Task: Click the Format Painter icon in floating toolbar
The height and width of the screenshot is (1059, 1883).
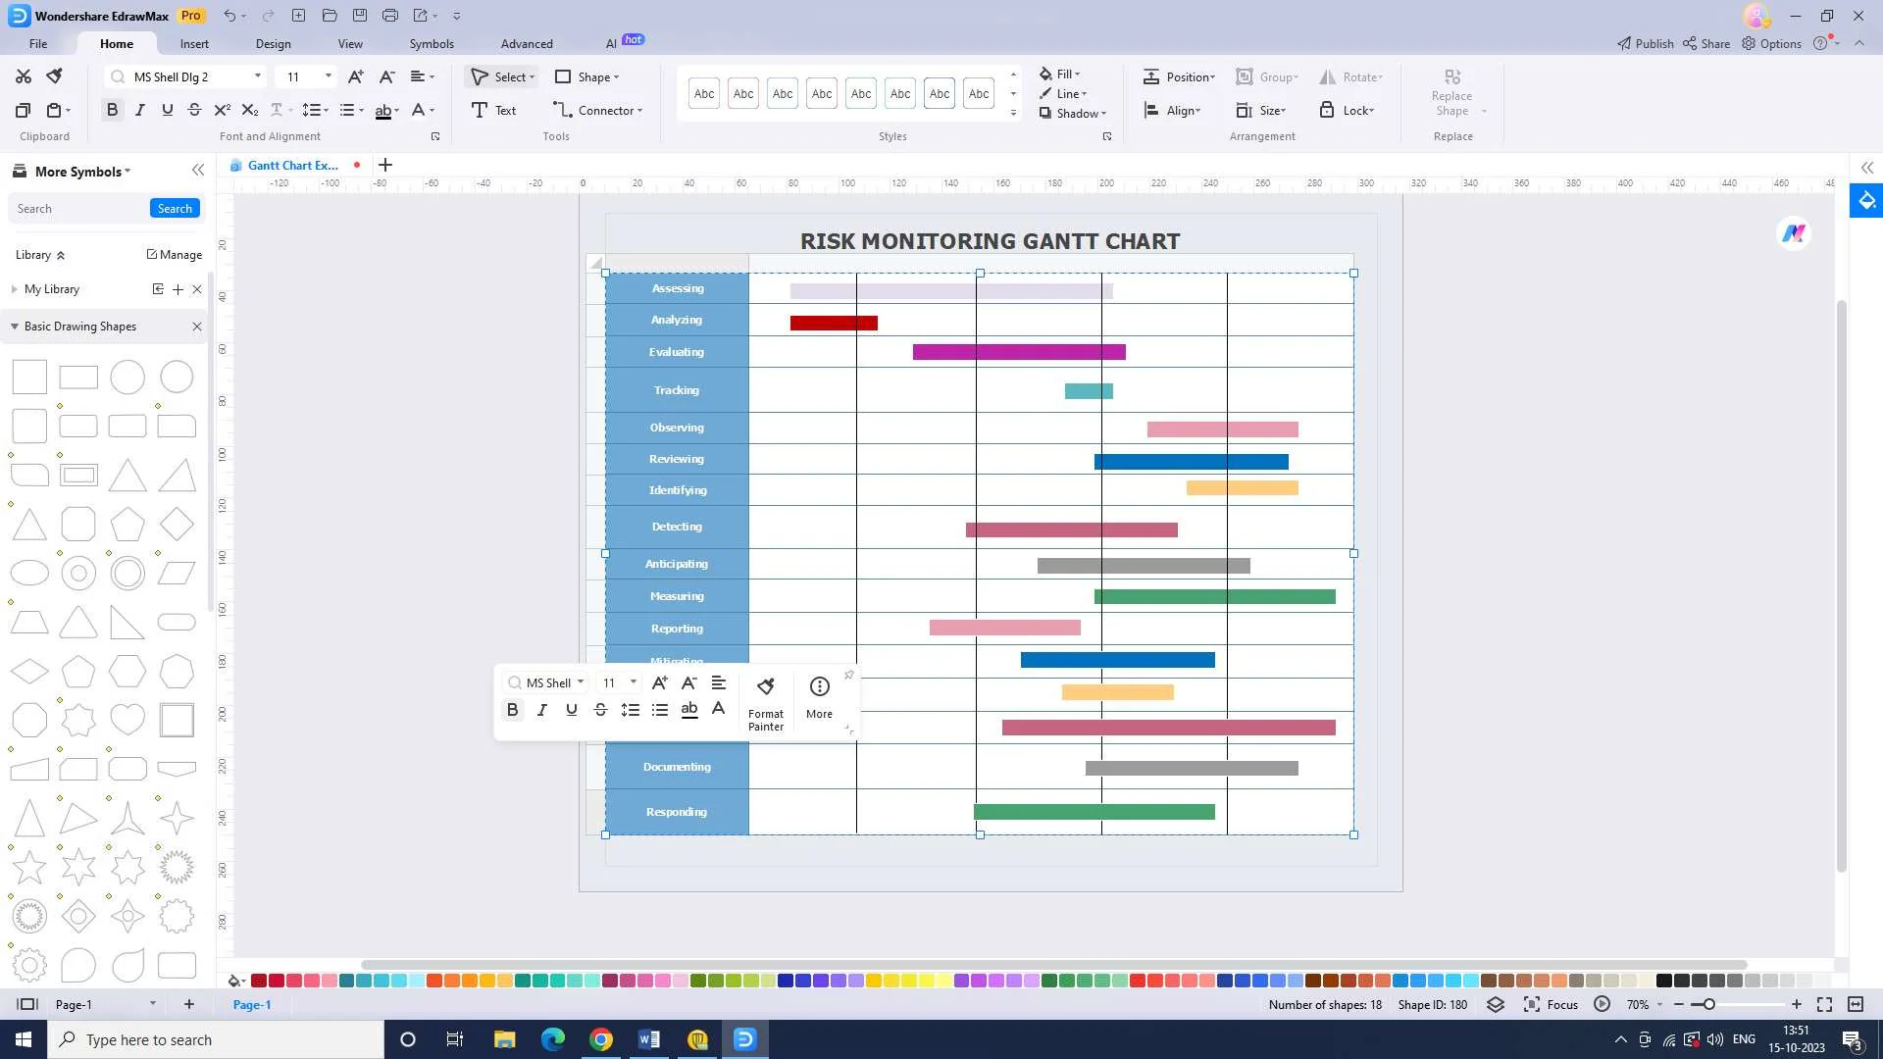Action: point(766,687)
